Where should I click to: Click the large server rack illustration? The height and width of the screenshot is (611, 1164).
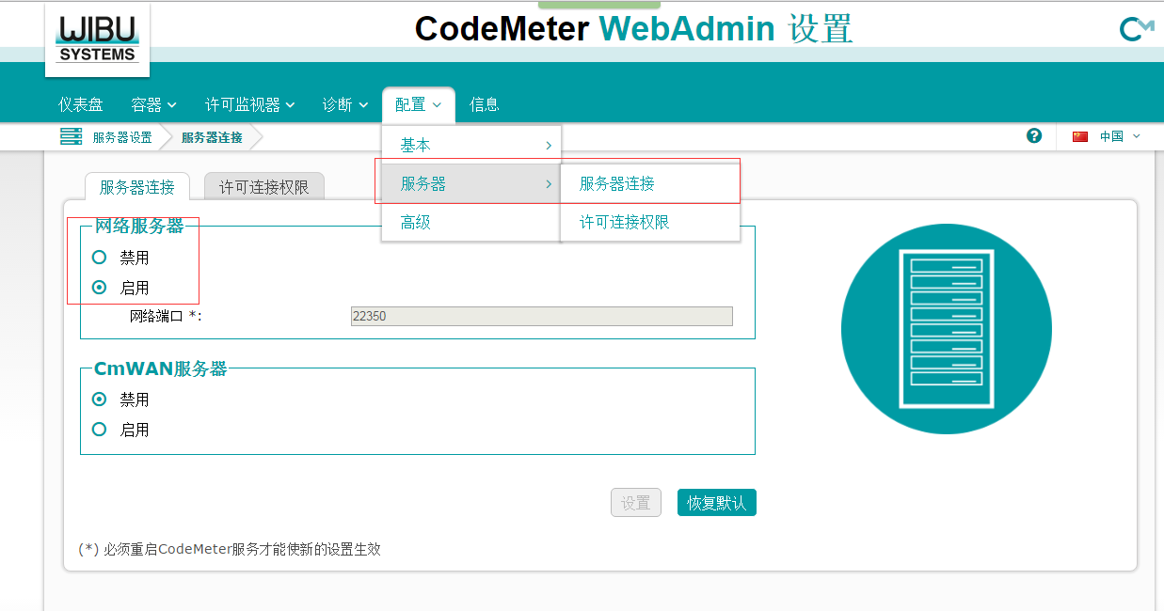coord(946,328)
